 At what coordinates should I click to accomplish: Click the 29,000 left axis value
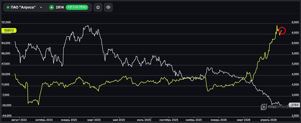(x=6, y=74)
